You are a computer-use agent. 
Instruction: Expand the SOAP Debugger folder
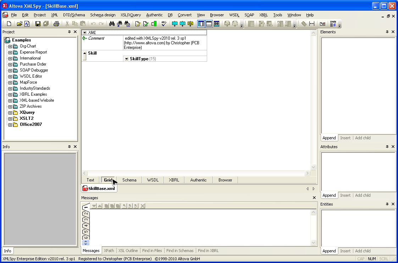click(x=10, y=71)
